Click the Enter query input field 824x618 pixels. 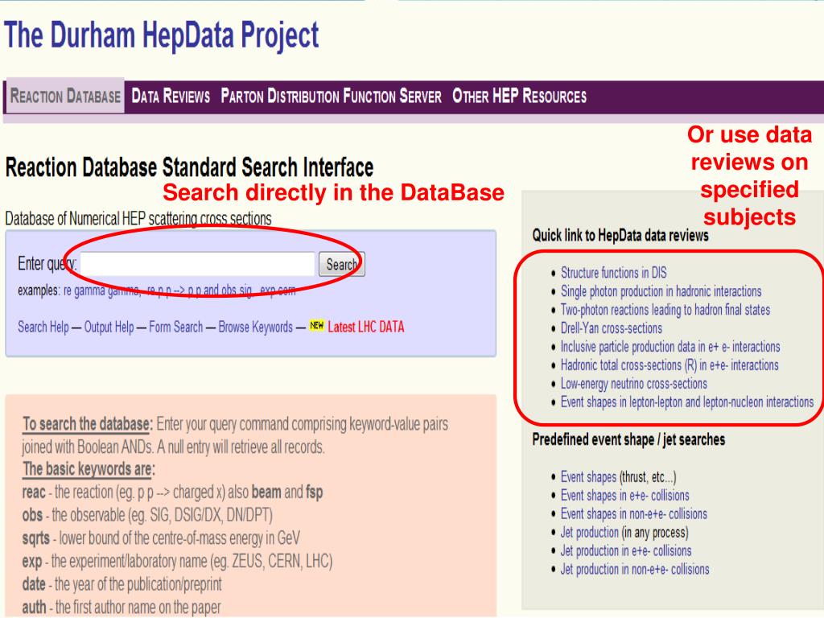[x=198, y=264]
